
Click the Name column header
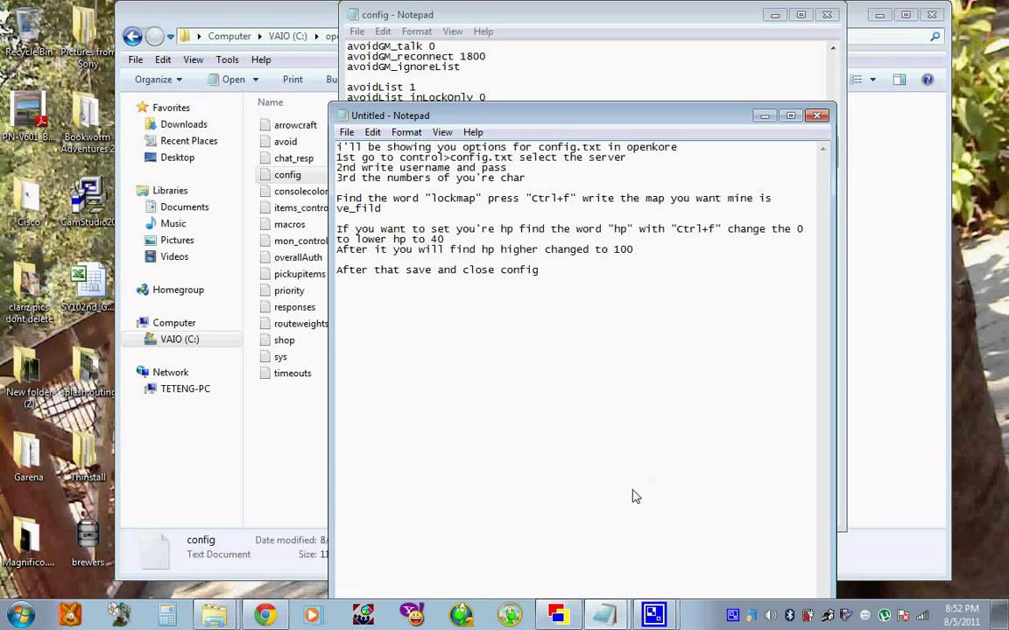(271, 101)
